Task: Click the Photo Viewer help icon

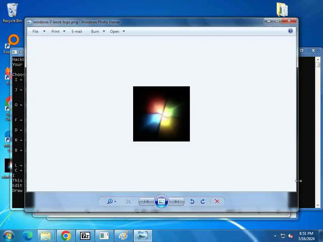Action: 291,31
